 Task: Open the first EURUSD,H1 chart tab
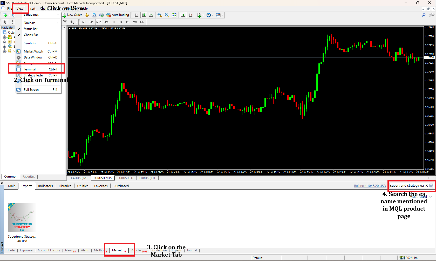tap(125, 178)
